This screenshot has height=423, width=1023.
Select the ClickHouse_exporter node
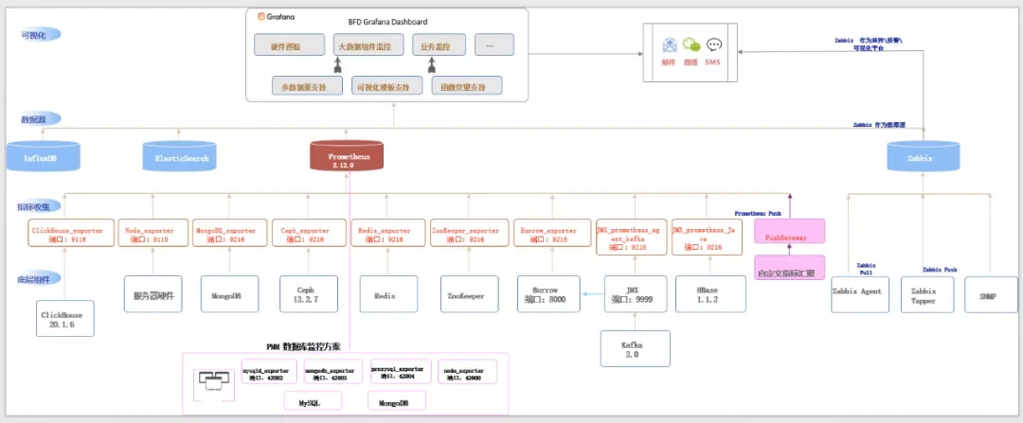[x=72, y=235]
